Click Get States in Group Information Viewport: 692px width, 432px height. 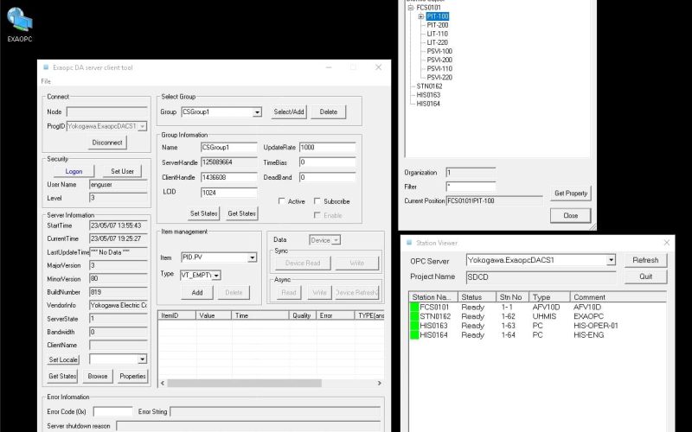(x=241, y=213)
